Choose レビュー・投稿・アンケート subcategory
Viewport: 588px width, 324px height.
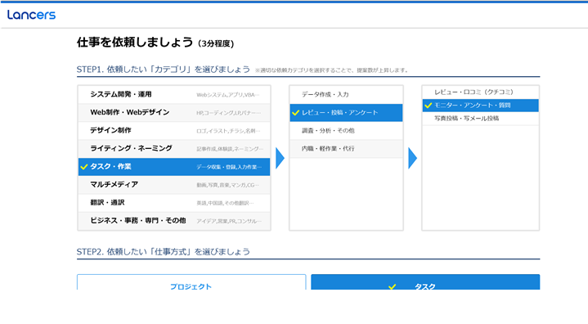(346, 113)
